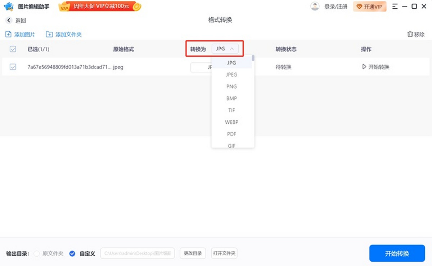Remove selected files with 移除

(x=416, y=35)
